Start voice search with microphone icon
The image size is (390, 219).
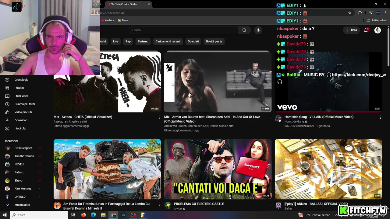tap(258, 30)
